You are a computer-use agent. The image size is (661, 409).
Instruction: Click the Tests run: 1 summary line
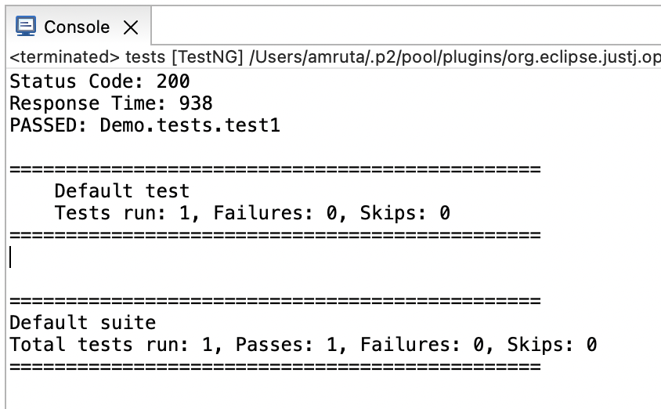tap(252, 212)
